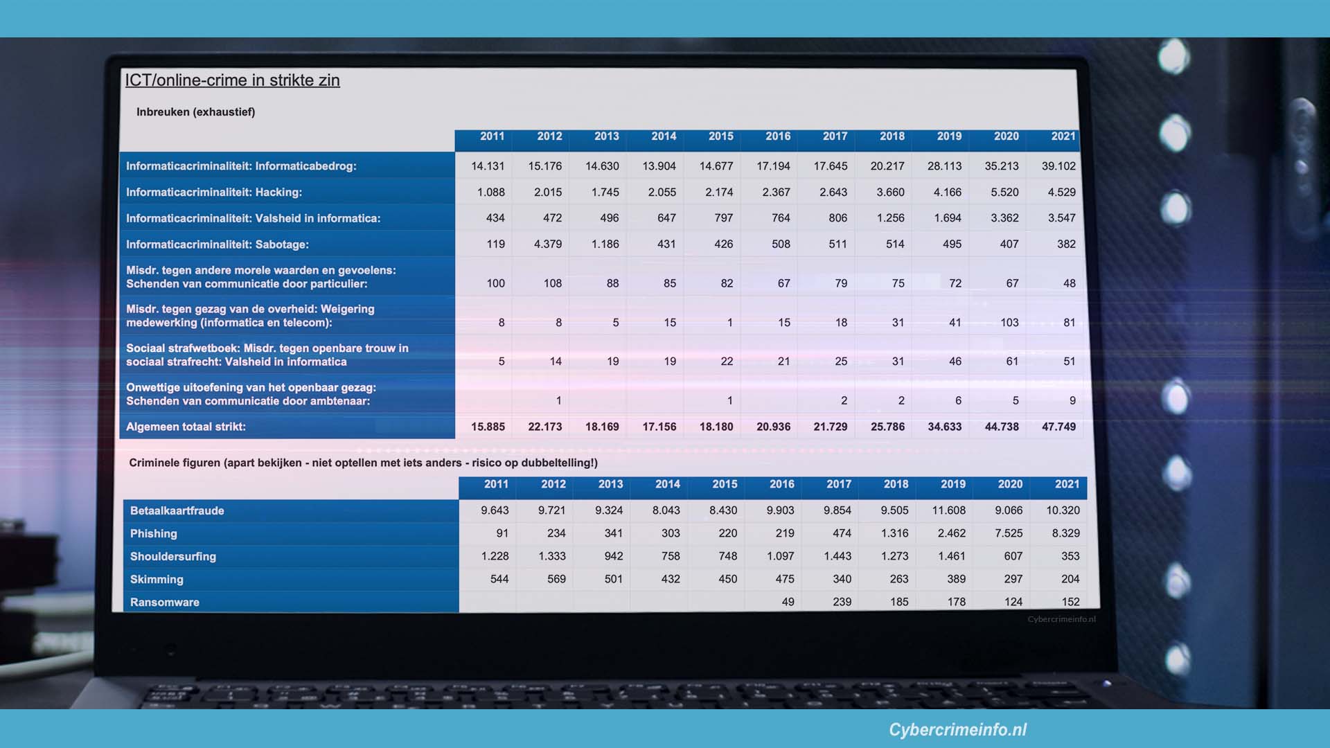Click the Sabotage row label
Screen dimensions: 1330x748
218,244
